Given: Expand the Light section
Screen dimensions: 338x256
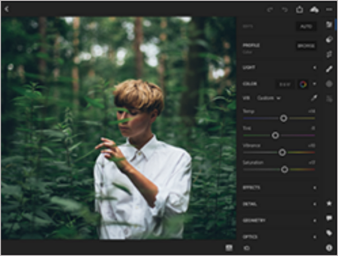Looking at the screenshot, I should (279, 68).
